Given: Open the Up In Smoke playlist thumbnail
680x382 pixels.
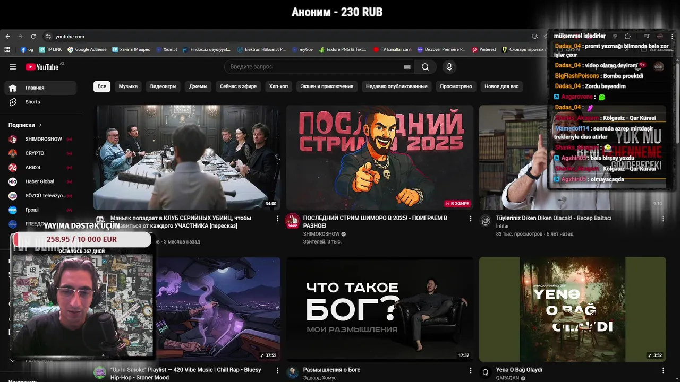Looking at the screenshot, I should [218, 309].
